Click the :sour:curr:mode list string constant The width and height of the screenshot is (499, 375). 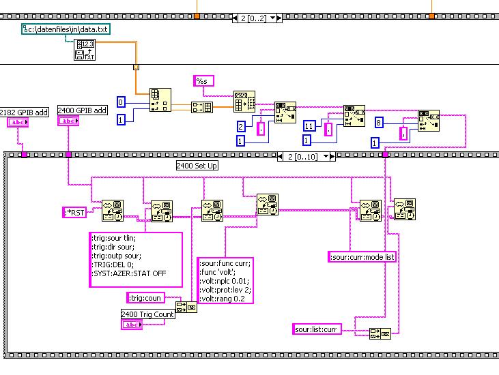362,257
